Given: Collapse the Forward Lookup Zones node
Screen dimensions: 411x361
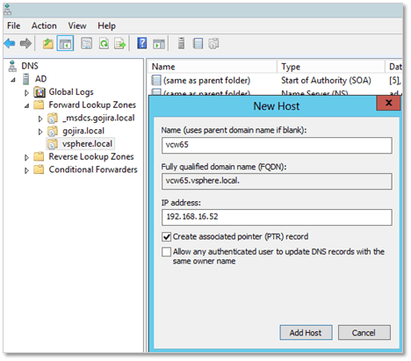Looking at the screenshot, I should coord(26,105).
